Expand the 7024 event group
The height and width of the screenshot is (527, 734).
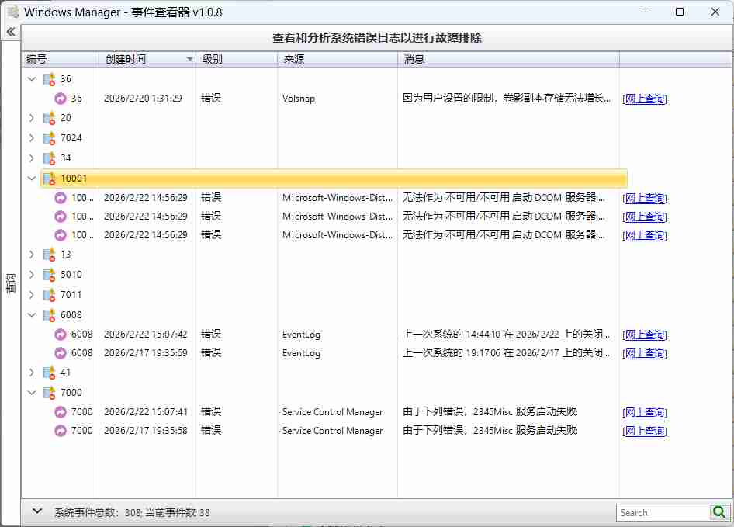click(x=30, y=137)
